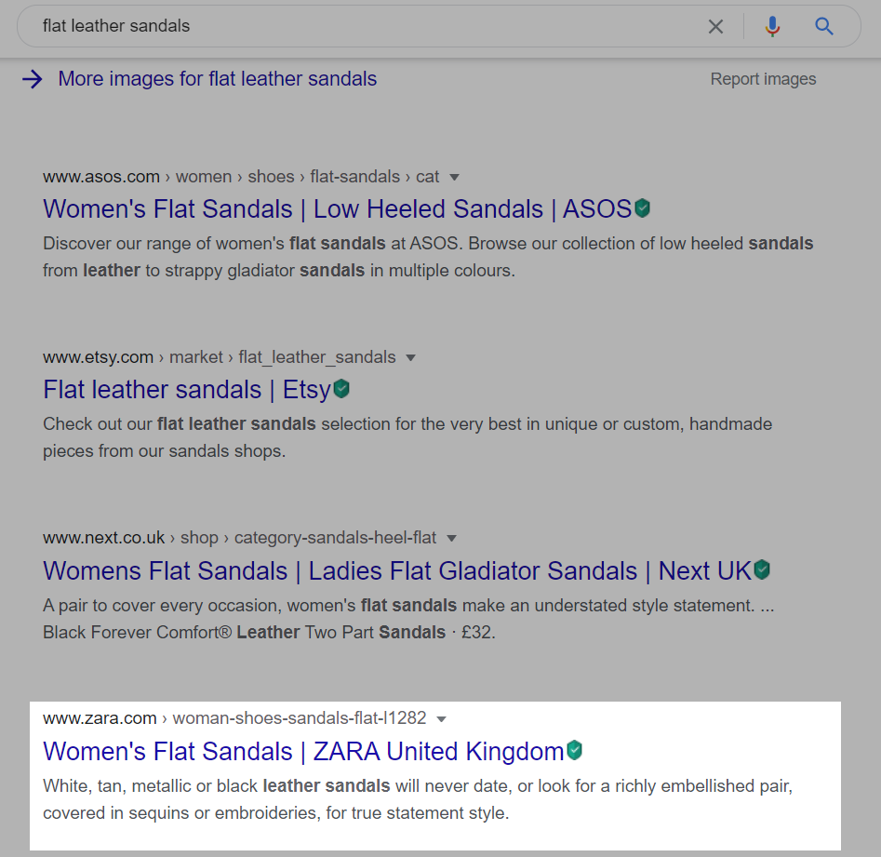Click the blue search magnifier icon

pyautogui.click(x=824, y=27)
